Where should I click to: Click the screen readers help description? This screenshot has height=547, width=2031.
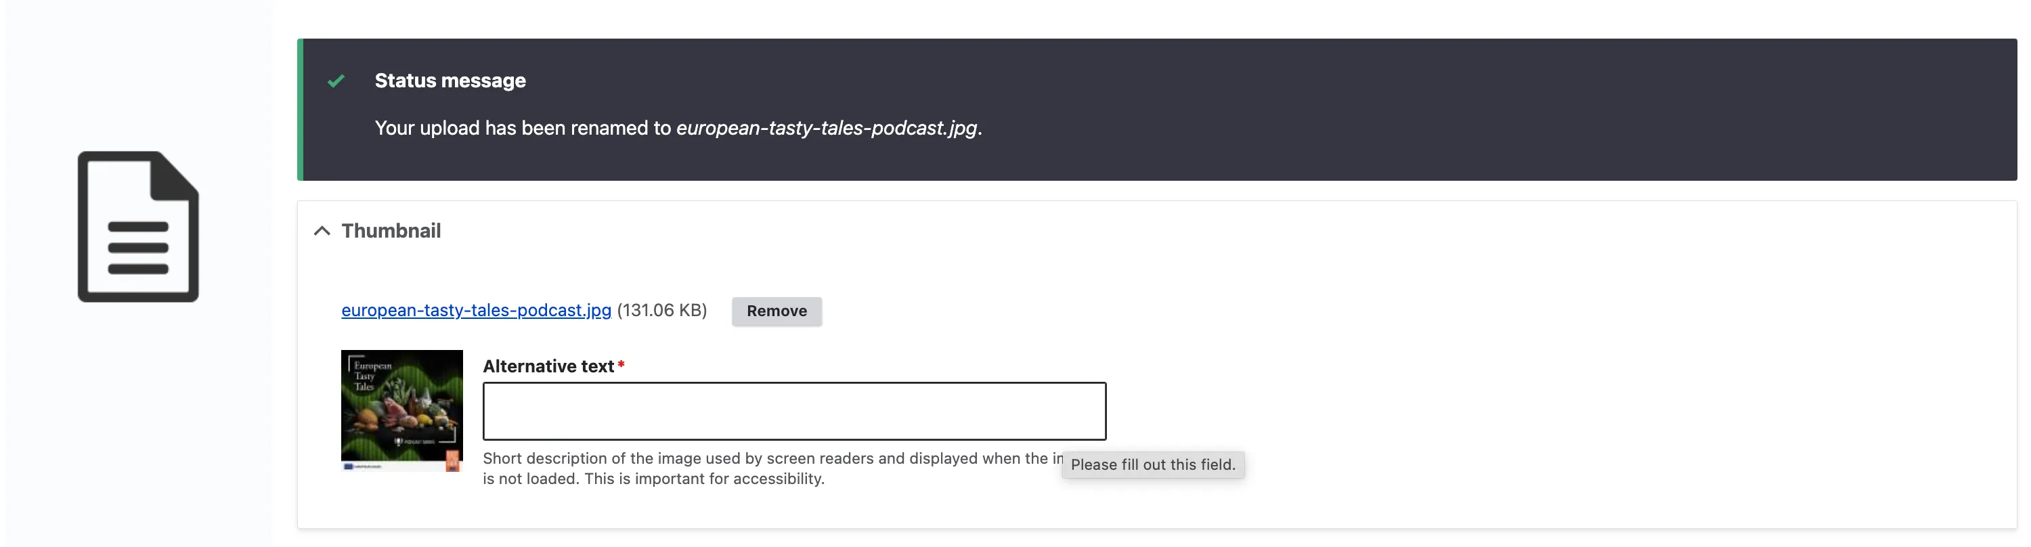click(765, 459)
